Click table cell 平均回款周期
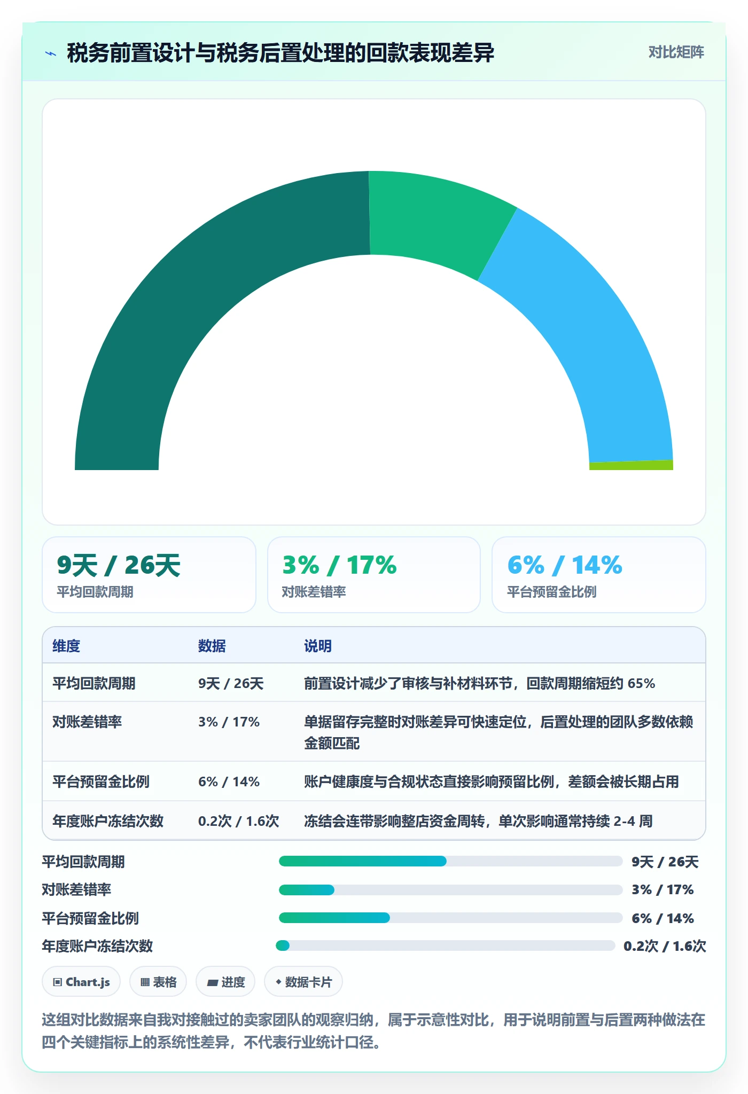Image resolution: width=748 pixels, height=1094 pixels. (x=94, y=683)
